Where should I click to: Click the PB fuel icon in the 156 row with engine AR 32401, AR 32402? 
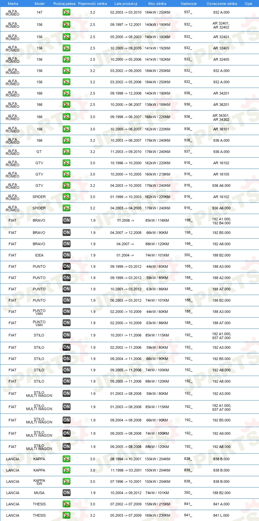point(67,25)
